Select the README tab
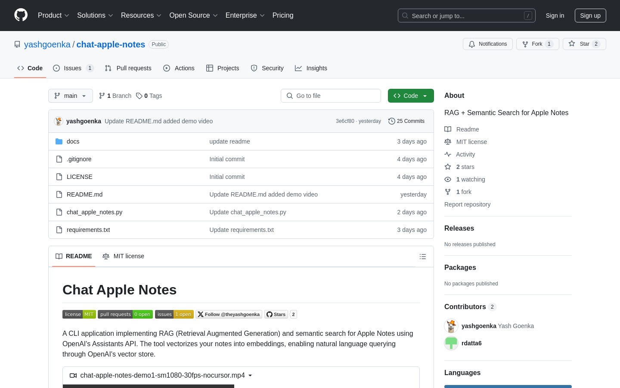620x388 pixels. click(x=74, y=256)
